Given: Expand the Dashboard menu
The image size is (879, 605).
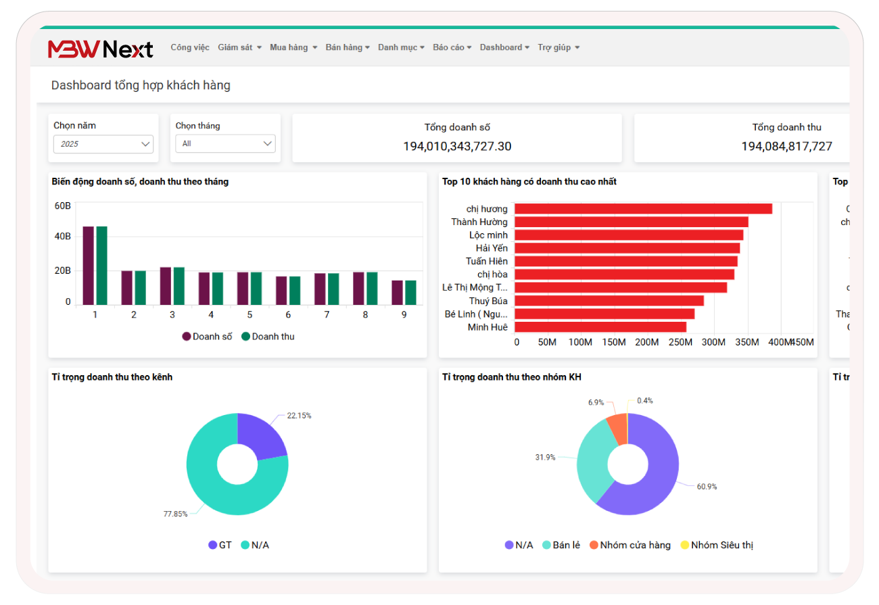Looking at the screenshot, I should [x=504, y=47].
